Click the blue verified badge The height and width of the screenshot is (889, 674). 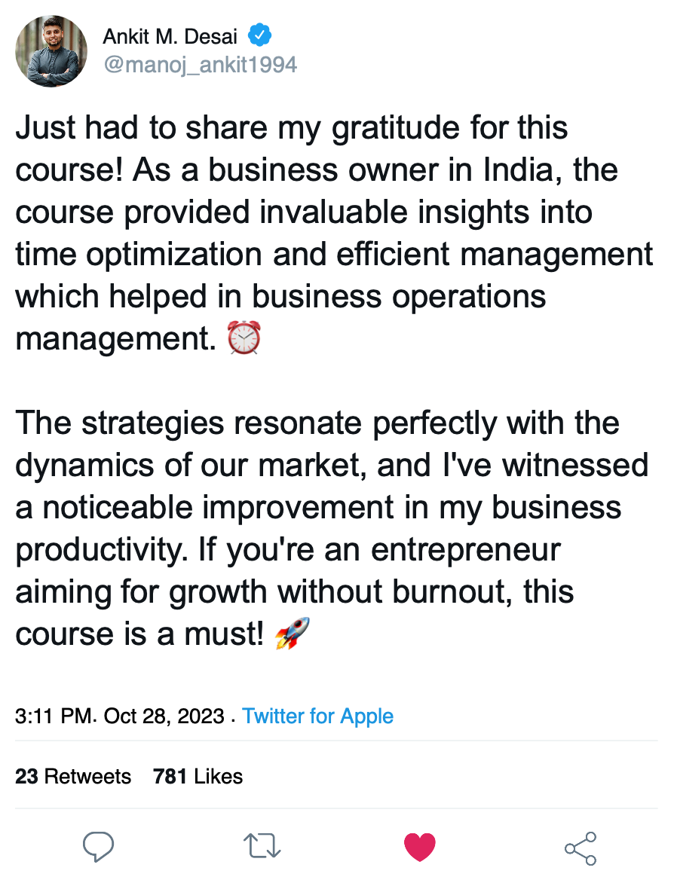(x=261, y=35)
